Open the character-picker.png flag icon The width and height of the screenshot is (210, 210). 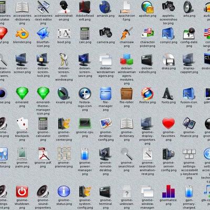point(148,33)
